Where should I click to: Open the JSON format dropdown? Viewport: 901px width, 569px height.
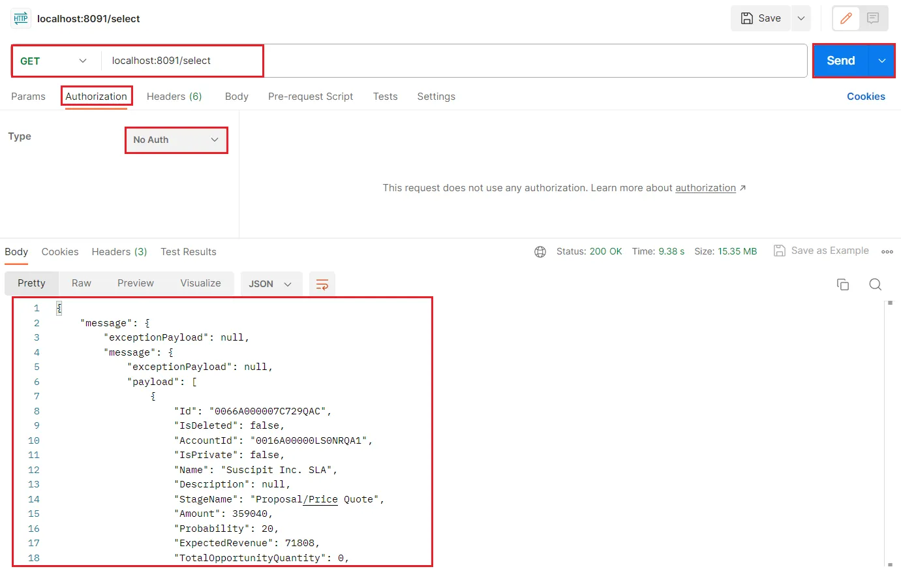tap(270, 284)
